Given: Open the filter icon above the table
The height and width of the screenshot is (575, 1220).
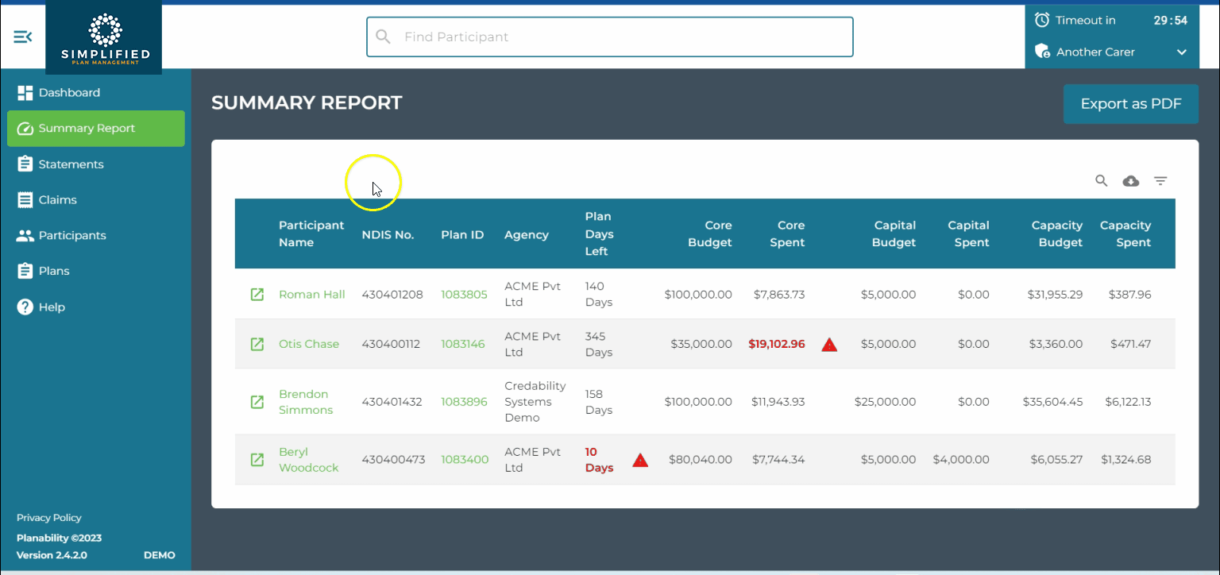Looking at the screenshot, I should (x=1160, y=181).
